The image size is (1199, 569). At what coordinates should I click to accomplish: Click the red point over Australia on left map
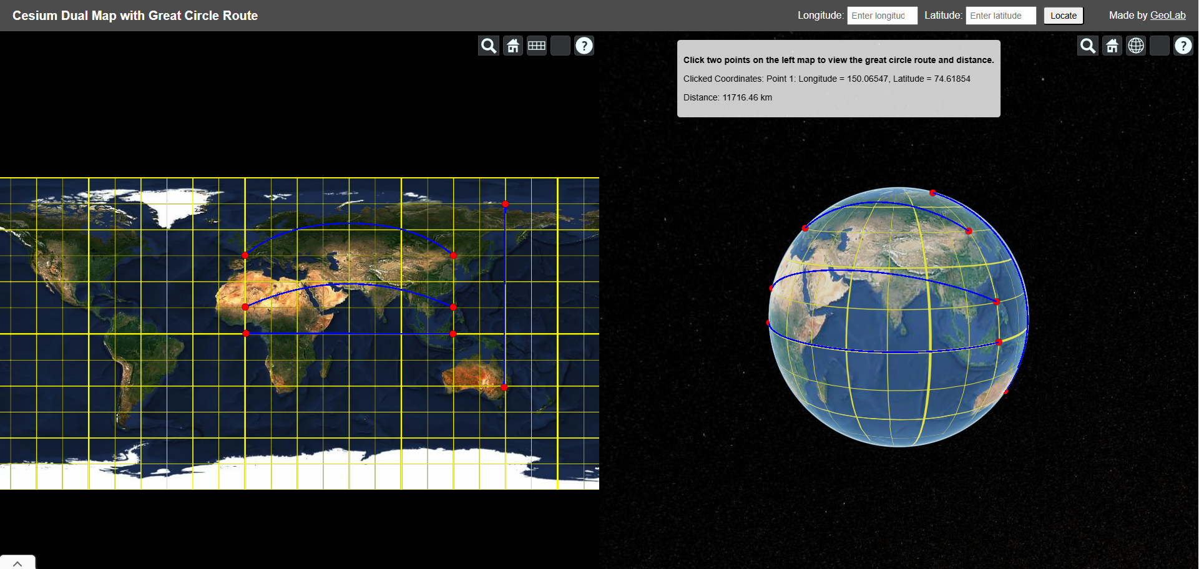tap(504, 387)
